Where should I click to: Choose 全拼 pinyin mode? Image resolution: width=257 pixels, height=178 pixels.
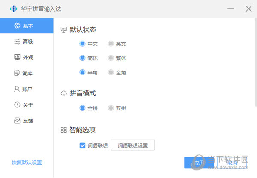click(x=82, y=108)
